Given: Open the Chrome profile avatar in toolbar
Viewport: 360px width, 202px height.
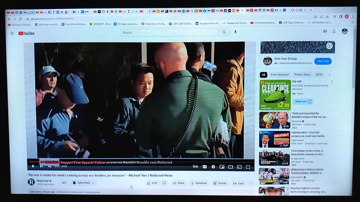Looking at the screenshot, I should [x=346, y=17].
